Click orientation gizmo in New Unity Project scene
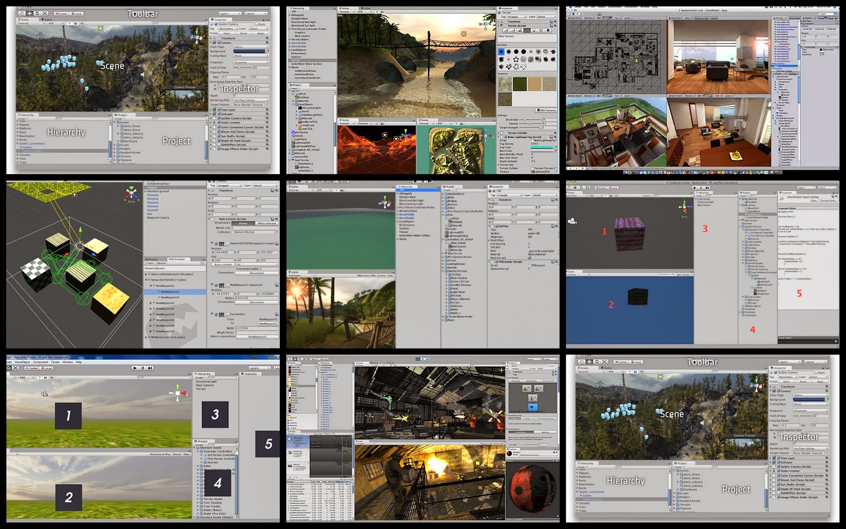 pyautogui.click(x=178, y=393)
